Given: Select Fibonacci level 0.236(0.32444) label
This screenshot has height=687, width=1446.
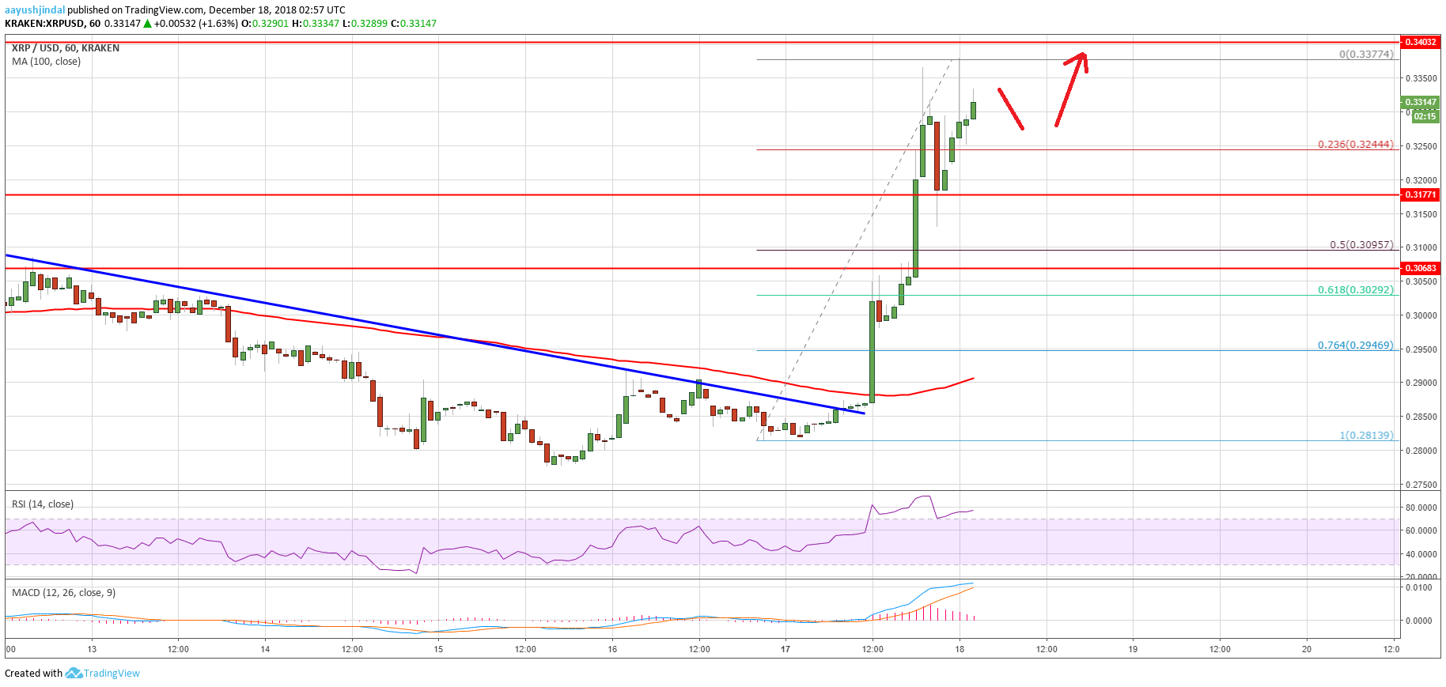Looking at the screenshot, I should tap(1356, 145).
